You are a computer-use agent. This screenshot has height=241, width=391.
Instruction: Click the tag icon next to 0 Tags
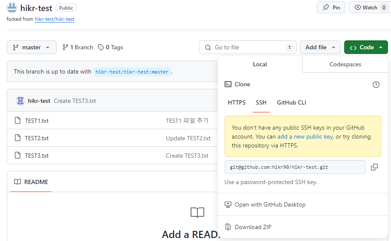click(101, 47)
